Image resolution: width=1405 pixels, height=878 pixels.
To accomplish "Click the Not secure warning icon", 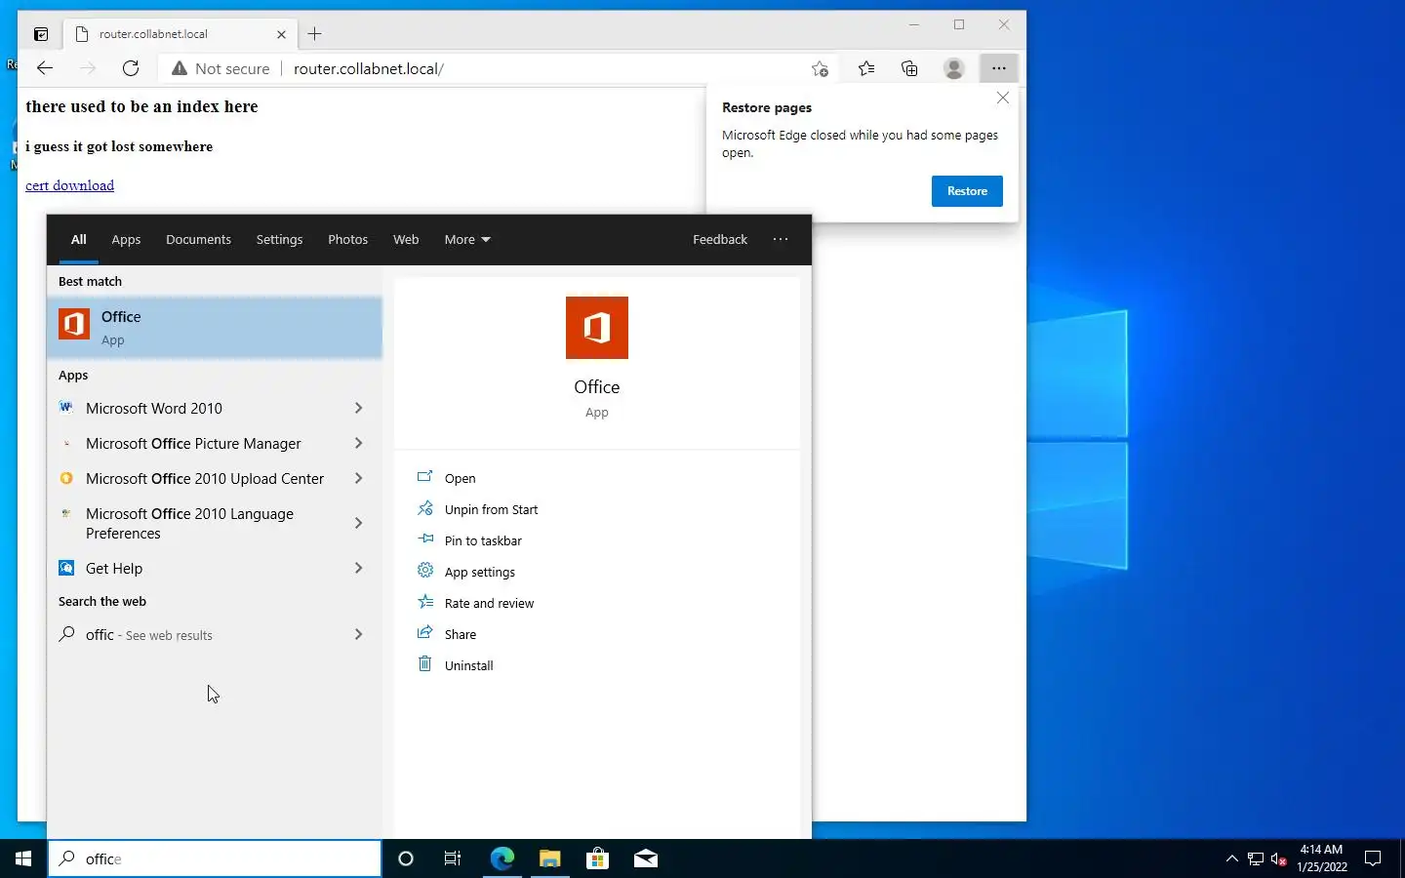I will (180, 68).
